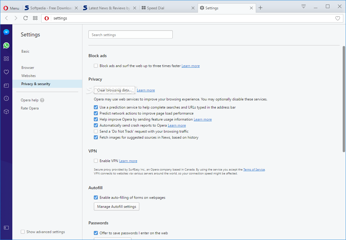Image resolution: width=346 pixels, height=240 pixels.
Task: Uncheck Offer to save passwords checkbox
Action: pos(96,233)
